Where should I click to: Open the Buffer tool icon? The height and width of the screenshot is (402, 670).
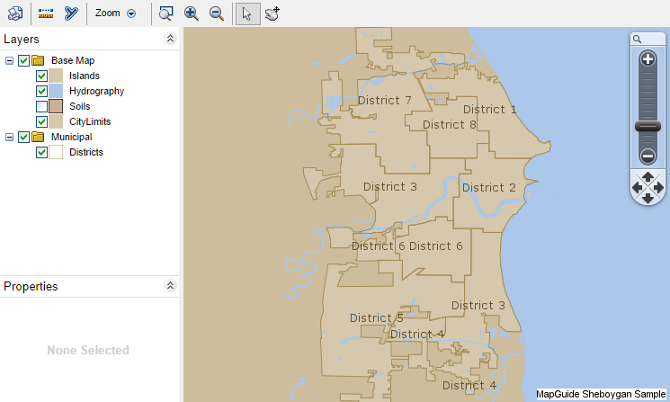click(x=71, y=13)
